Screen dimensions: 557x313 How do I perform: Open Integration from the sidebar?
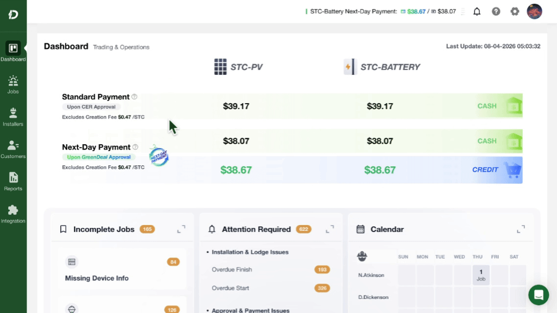[13, 214]
